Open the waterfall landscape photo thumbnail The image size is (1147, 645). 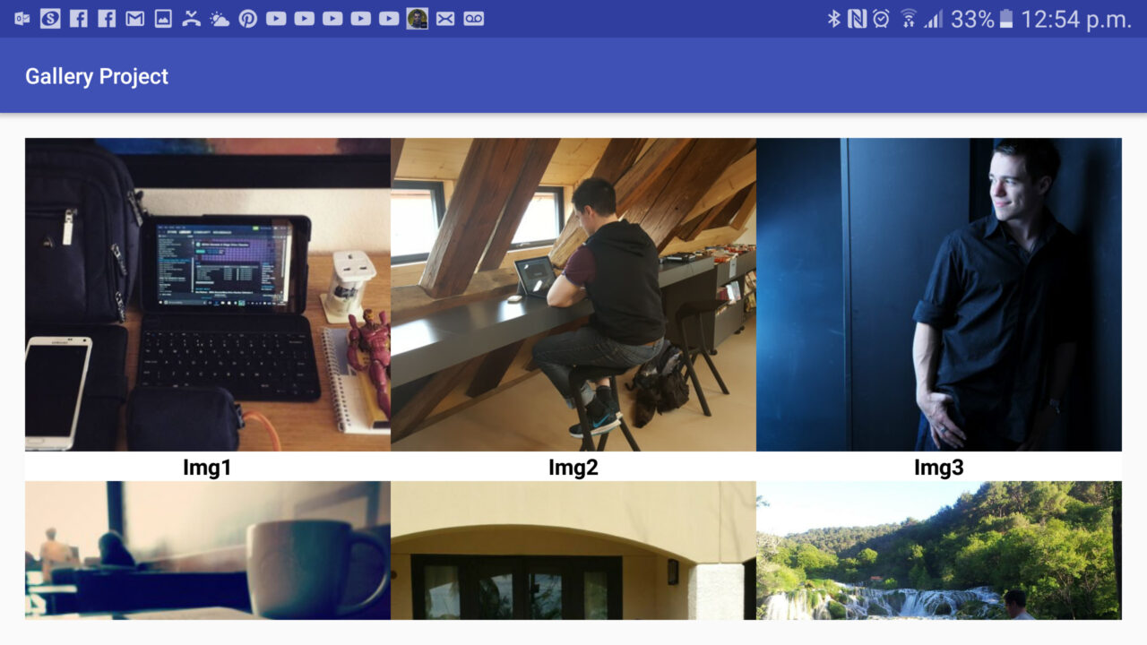pyautogui.click(x=939, y=550)
